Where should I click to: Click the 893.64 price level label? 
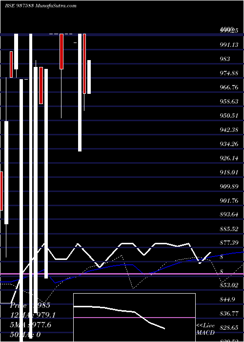point(229,214)
